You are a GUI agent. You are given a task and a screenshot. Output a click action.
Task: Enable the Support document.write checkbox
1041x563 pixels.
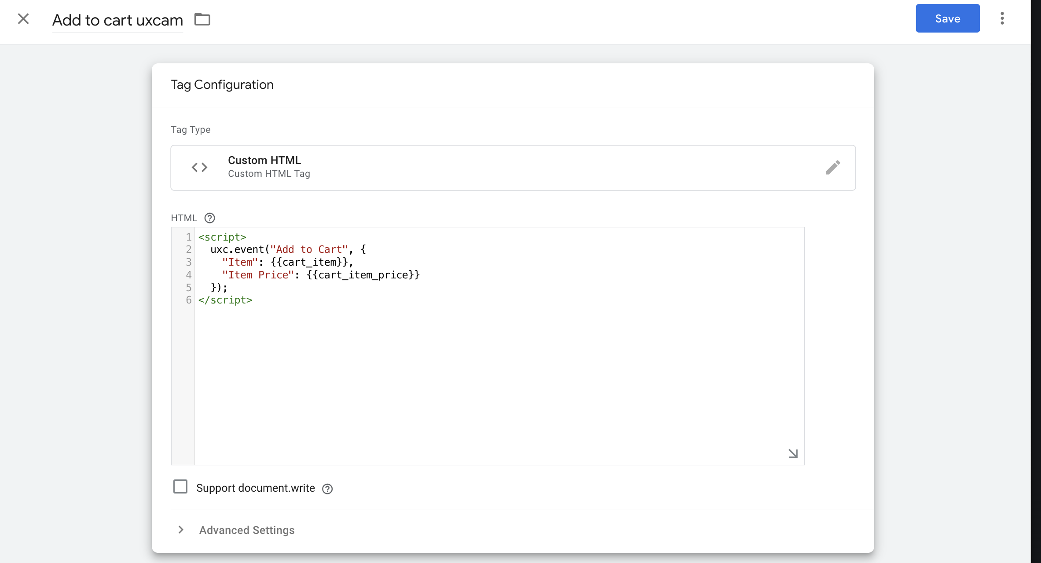click(x=180, y=487)
